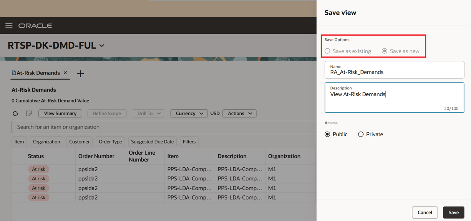Click the Description text area
The width and height of the screenshot is (471, 221).
[395, 97]
